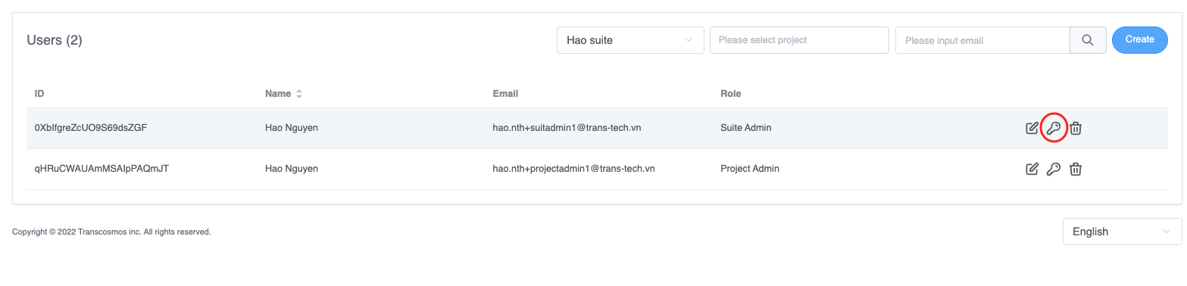Click email hao.nth+projectadmin1@trans-tech.vn
Image resolution: width=1187 pixels, height=286 pixels.
573,169
